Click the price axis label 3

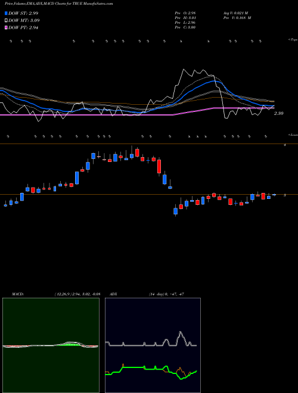pos(284,195)
